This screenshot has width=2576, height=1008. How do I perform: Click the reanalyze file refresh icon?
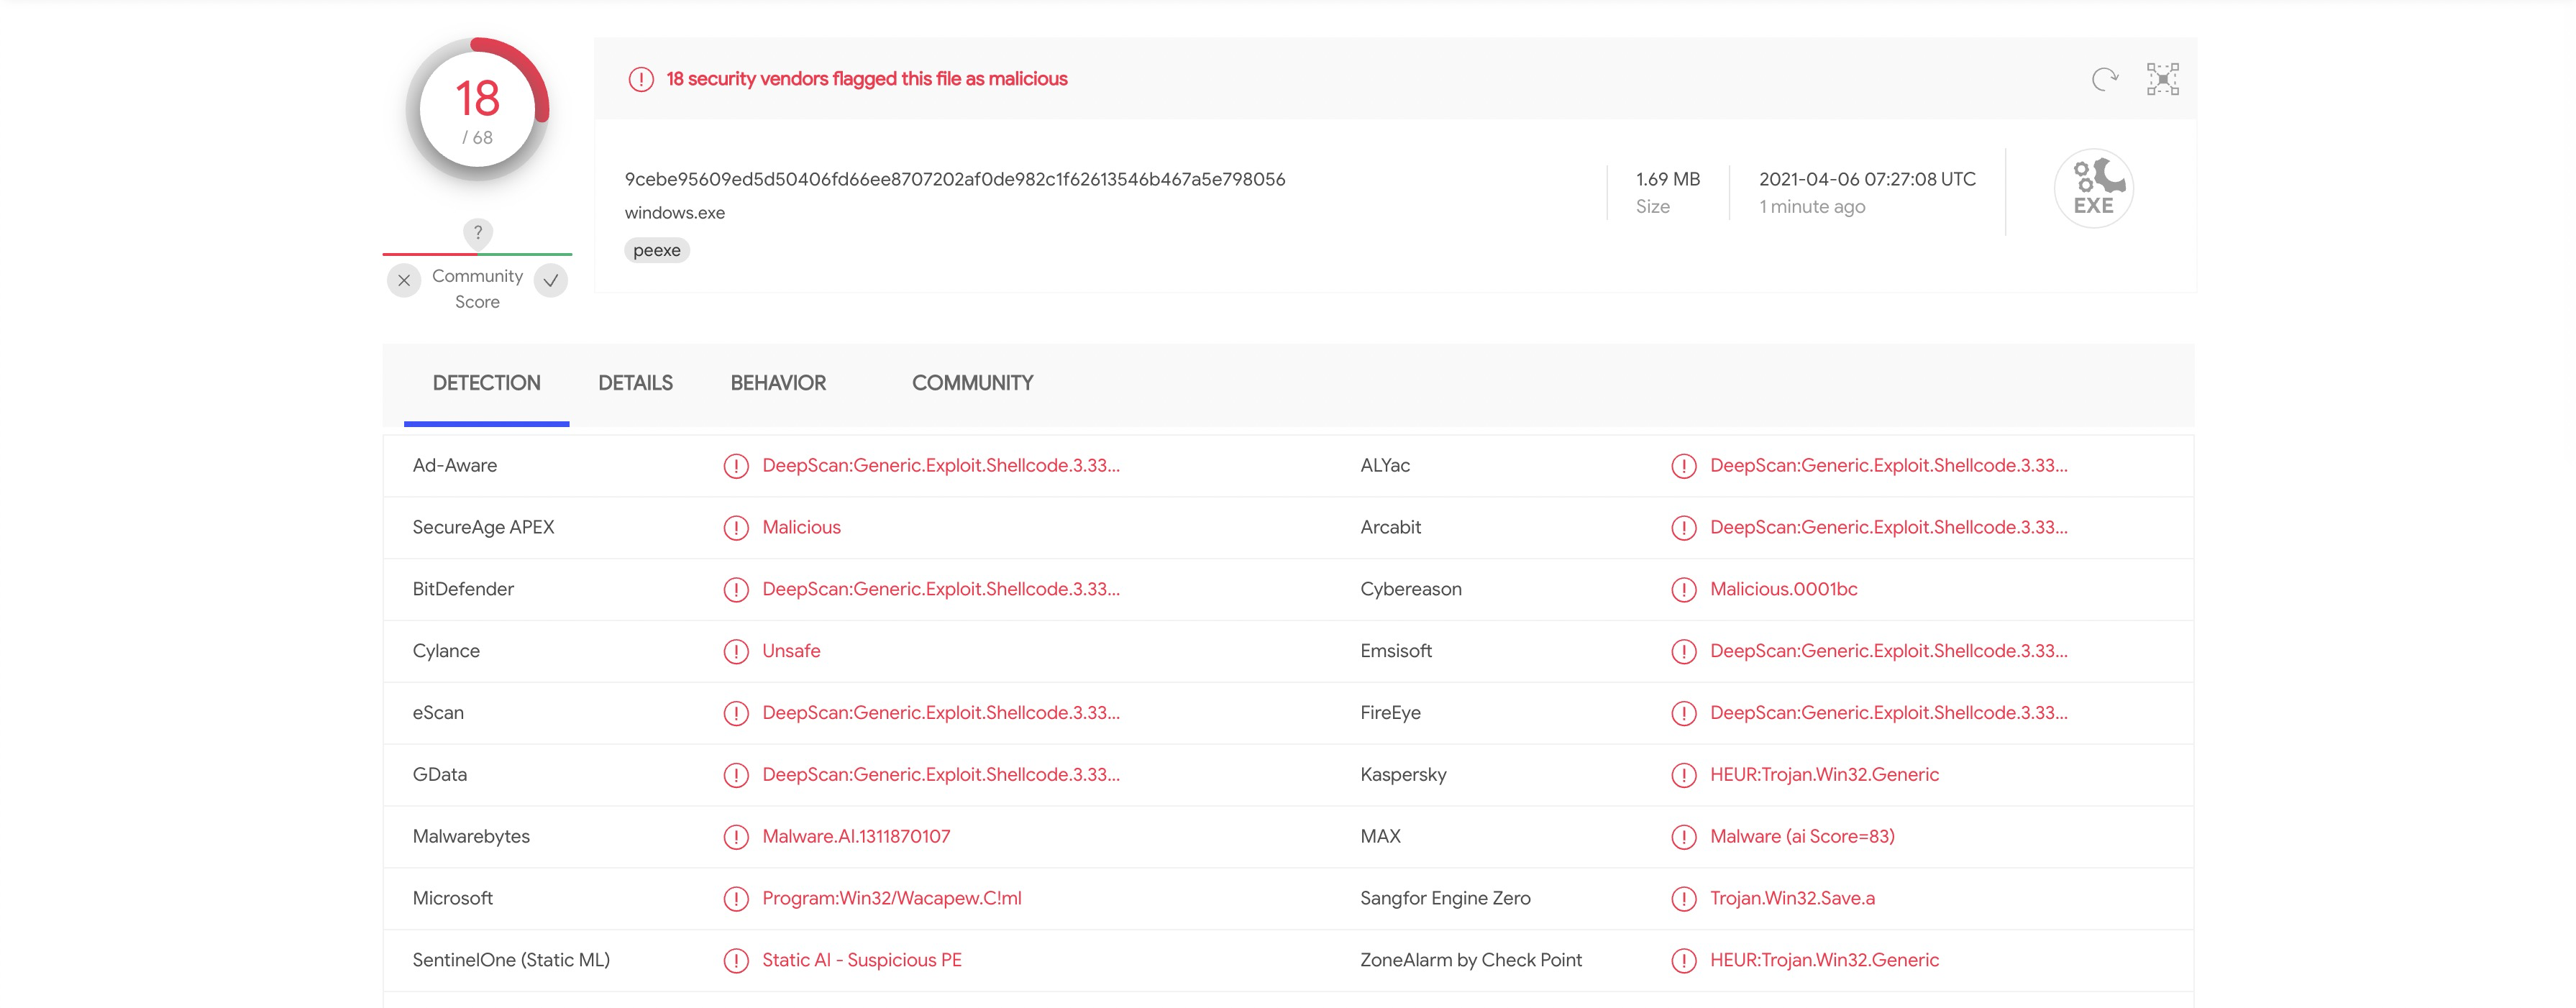point(2104,79)
